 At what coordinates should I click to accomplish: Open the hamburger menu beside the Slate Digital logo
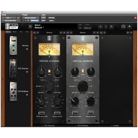click(30, 27)
